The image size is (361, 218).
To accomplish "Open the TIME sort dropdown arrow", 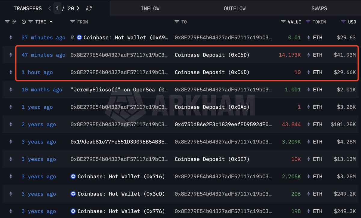I will point(51,22).
